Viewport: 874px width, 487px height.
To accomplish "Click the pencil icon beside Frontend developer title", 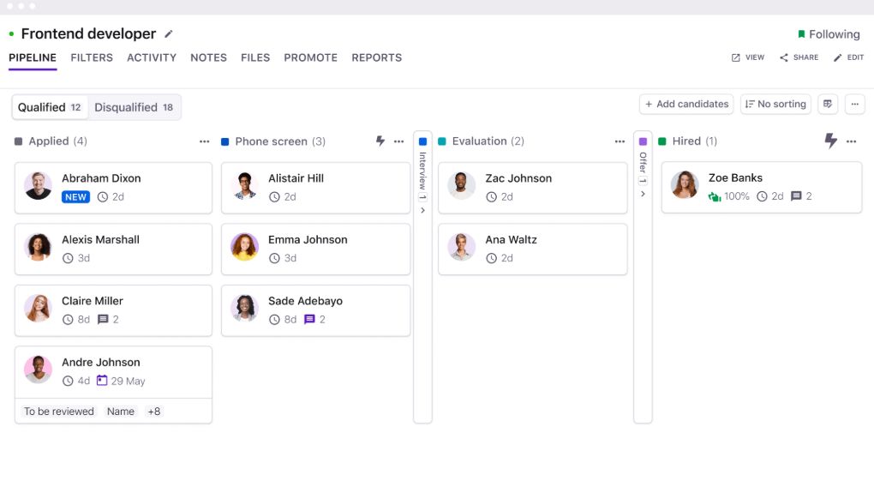I will tap(169, 34).
